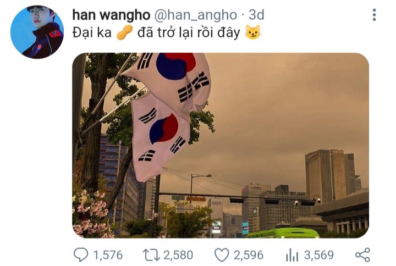Click the retweet arrows icon

click(x=151, y=255)
